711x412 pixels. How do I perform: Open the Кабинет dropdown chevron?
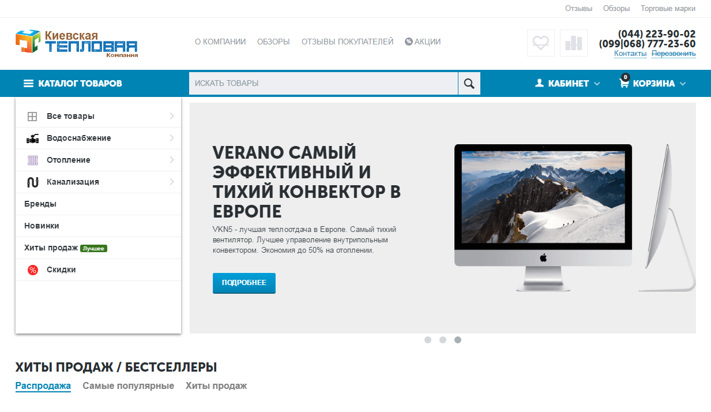tap(597, 84)
